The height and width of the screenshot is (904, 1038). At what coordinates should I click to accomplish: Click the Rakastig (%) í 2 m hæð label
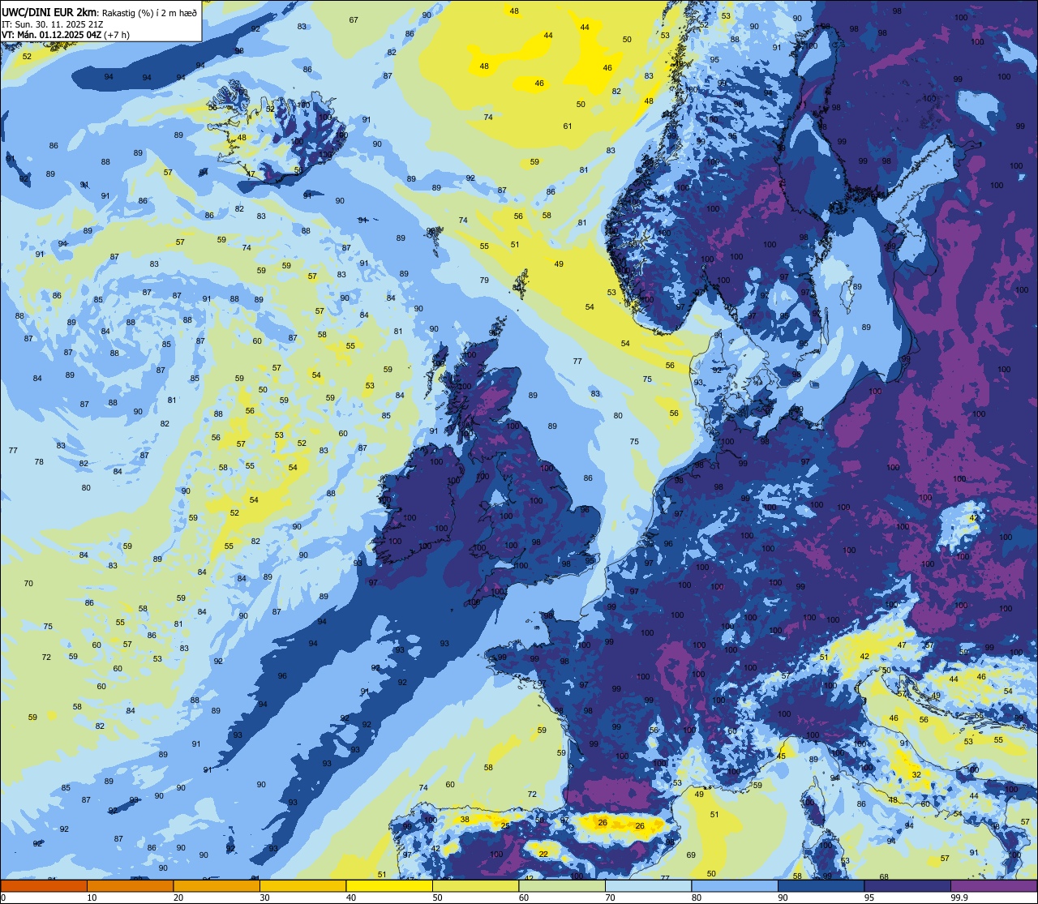tap(148, 12)
